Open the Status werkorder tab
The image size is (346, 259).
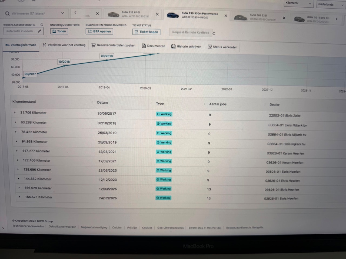(222, 47)
